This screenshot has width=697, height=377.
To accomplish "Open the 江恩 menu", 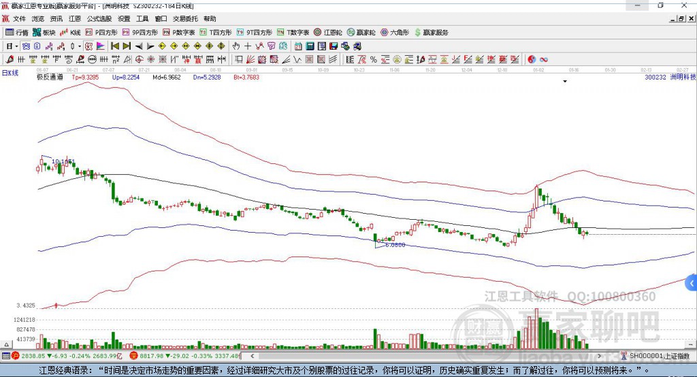I will 75,18.
